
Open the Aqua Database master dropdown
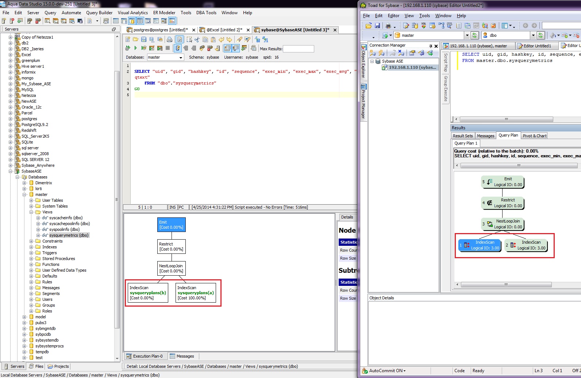181,58
